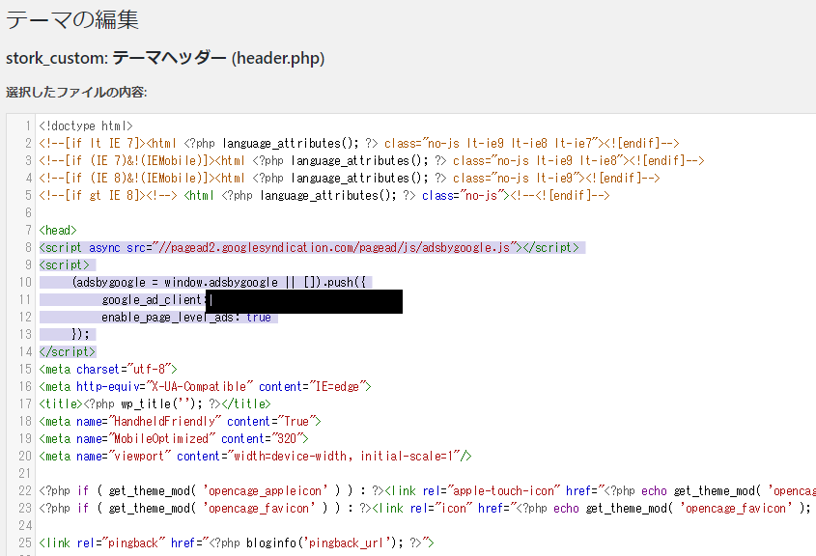This screenshot has width=816, height=556.
Task: Place cursor on the "<head>" tag line
Action: [58, 231]
